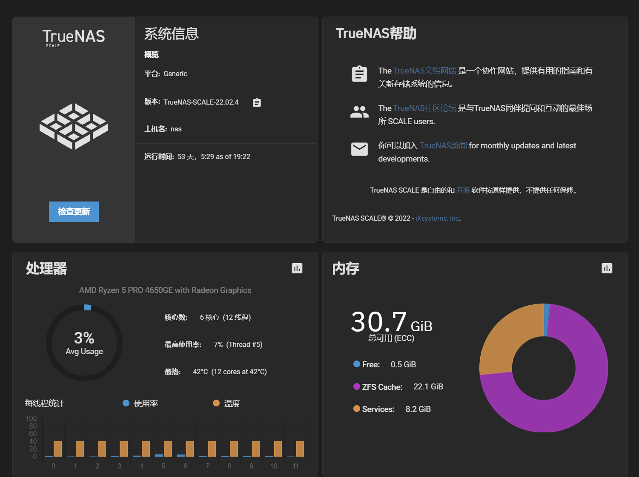Image resolution: width=639 pixels, height=477 pixels.
Task: Click the newsletter envelope icon
Action: tap(359, 149)
